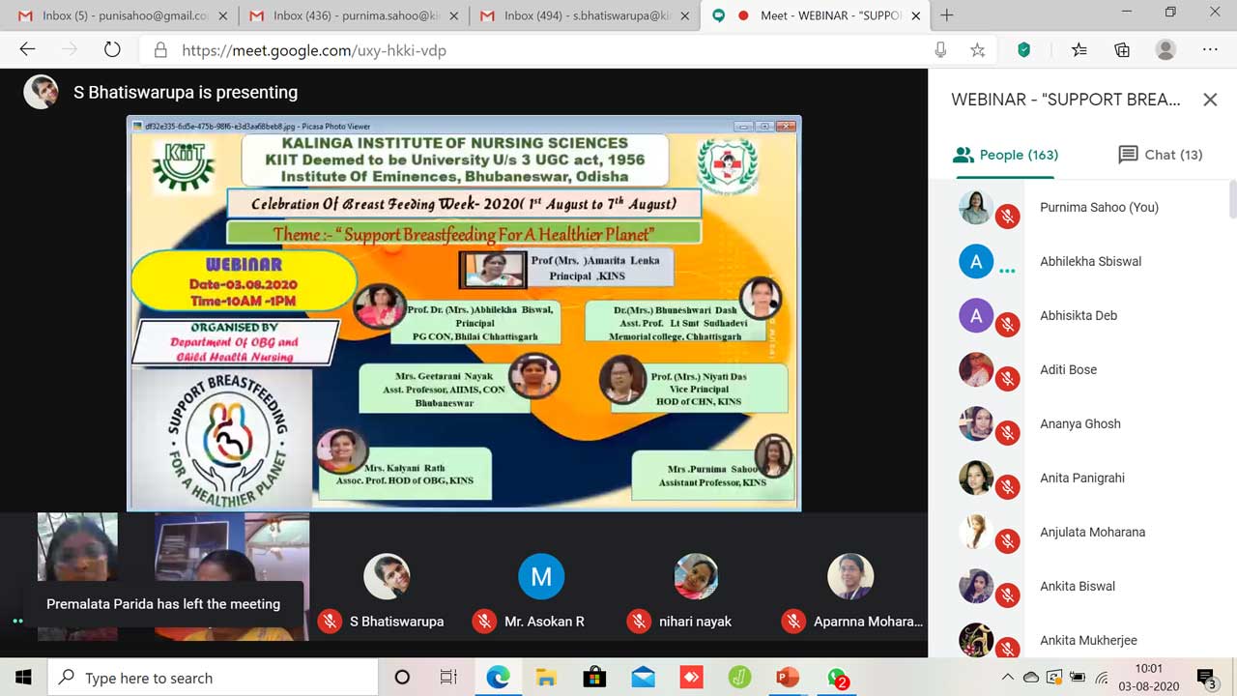
Task: Open Microsoft Edge from taskbar
Action: tap(498, 678)
